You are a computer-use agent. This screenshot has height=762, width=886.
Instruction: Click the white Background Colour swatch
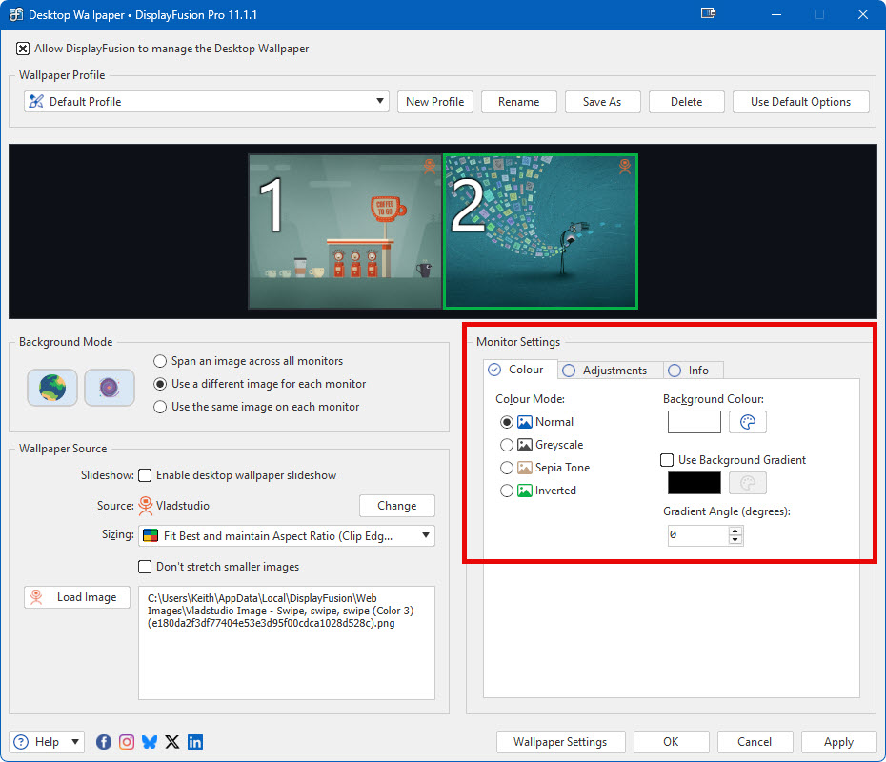coord(695,422)
